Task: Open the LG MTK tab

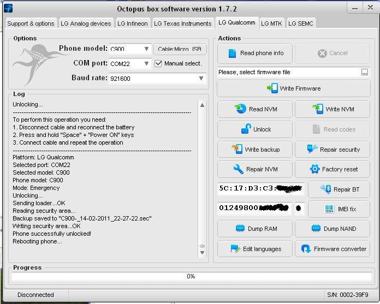Action: (271, 23)
